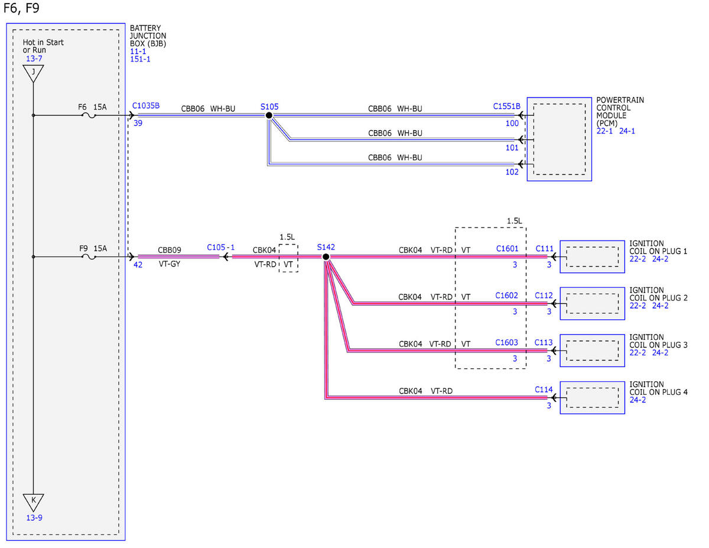
Task: Select the CBB09 circuit label
Action: pos(170,250)
